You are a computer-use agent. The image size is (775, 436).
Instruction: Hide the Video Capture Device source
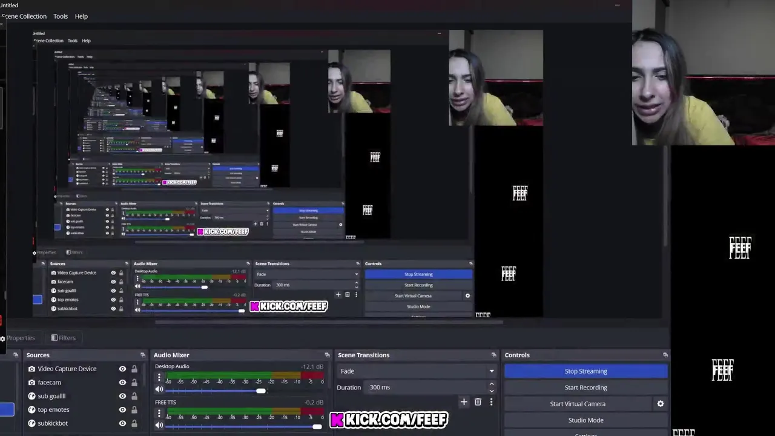pos(122,369)
